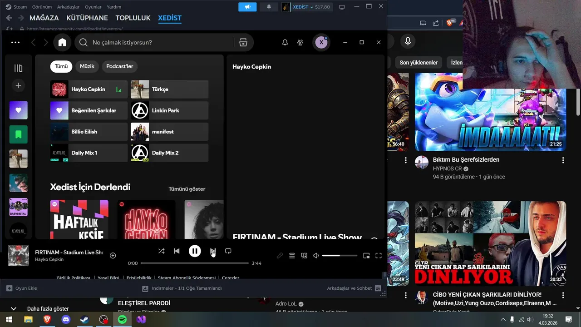Open Spotify notifications bell

coord(285,42)
